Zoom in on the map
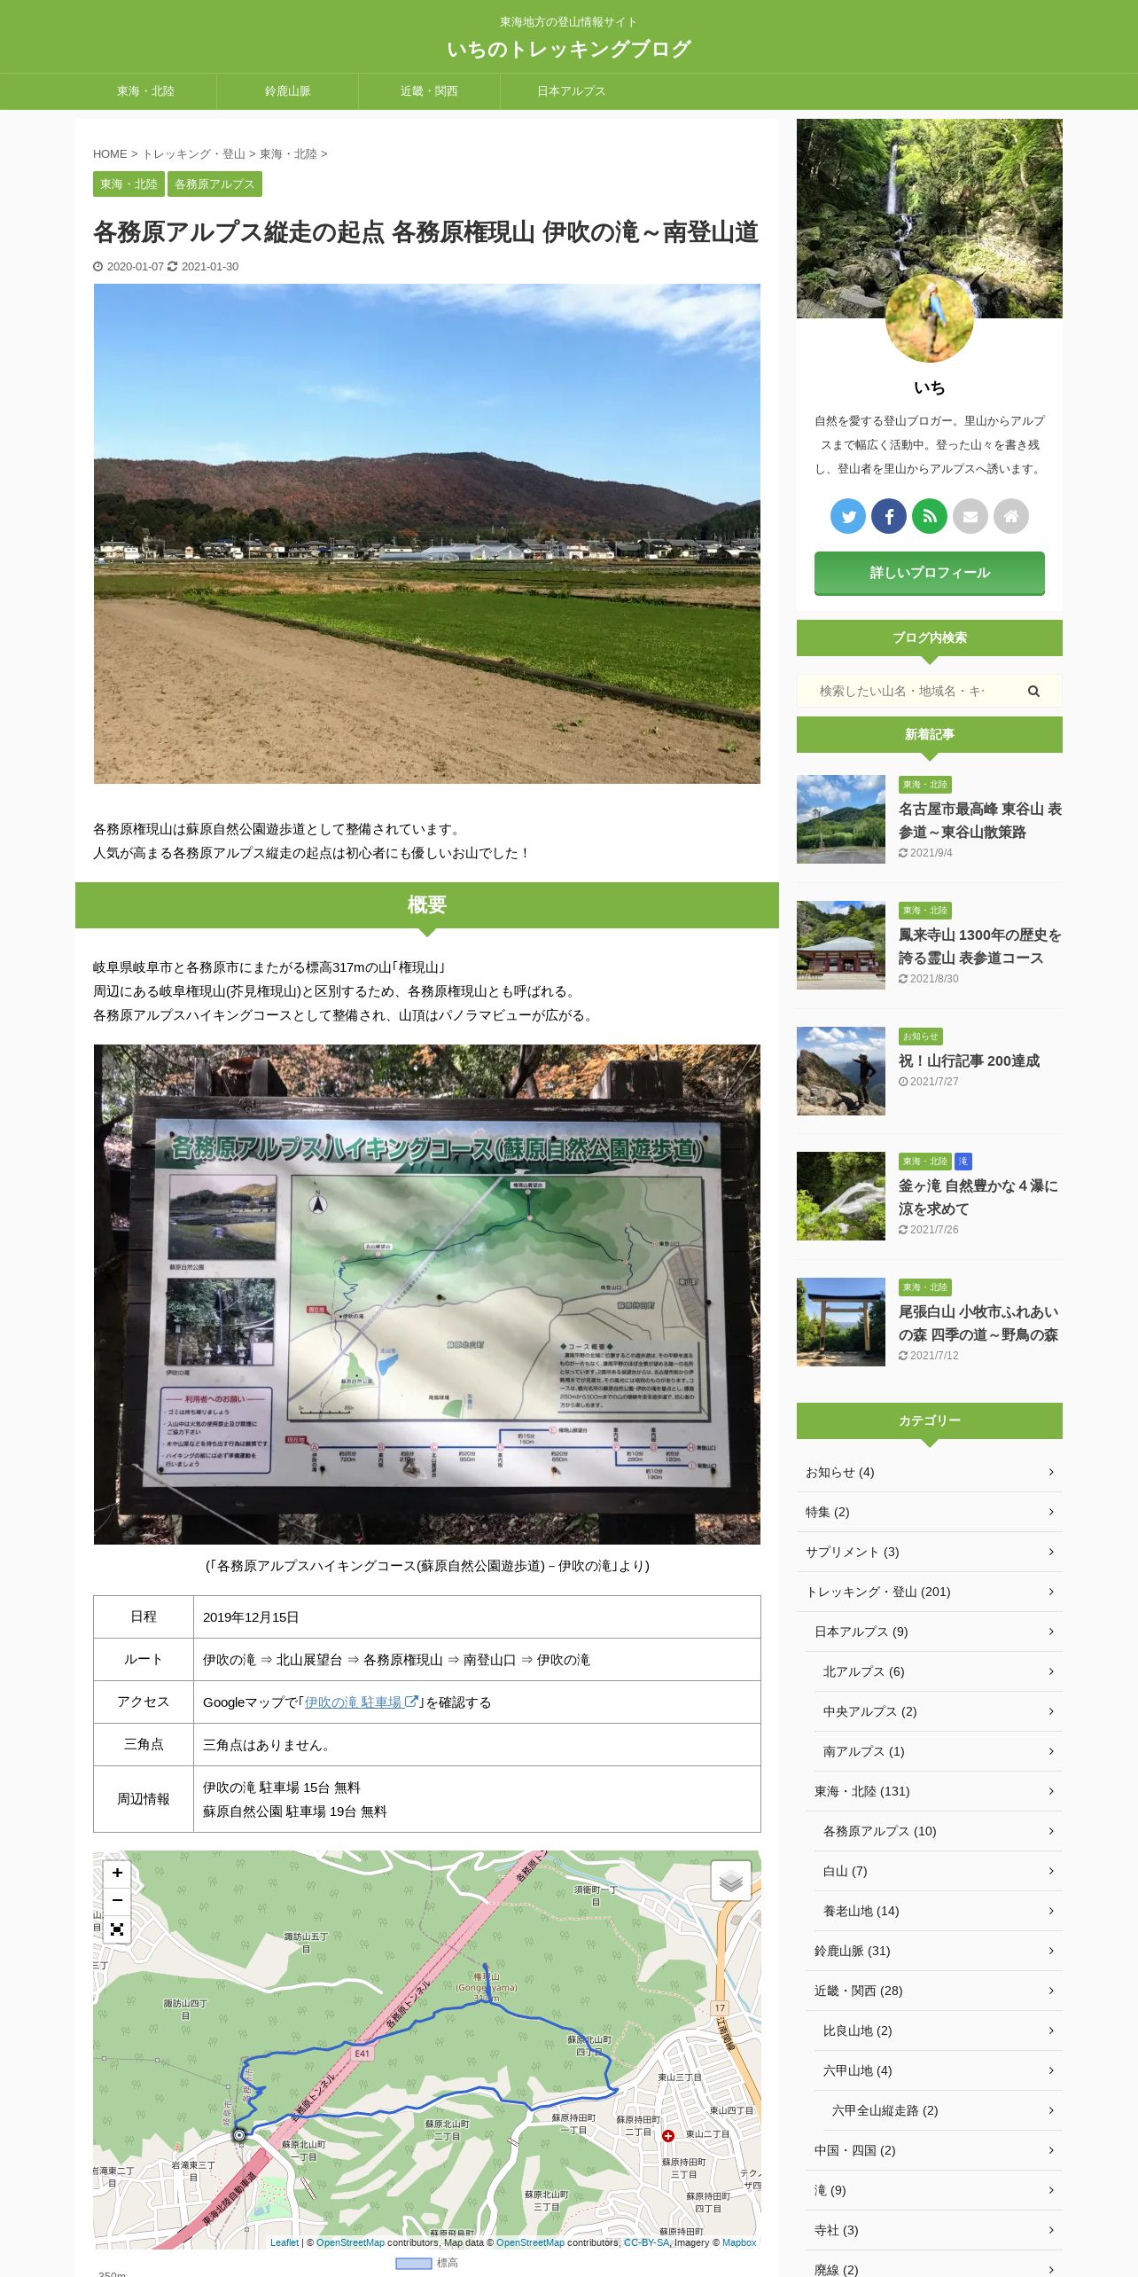The height and width of the screenshot is (2277, 1138). pos(117,1873)
